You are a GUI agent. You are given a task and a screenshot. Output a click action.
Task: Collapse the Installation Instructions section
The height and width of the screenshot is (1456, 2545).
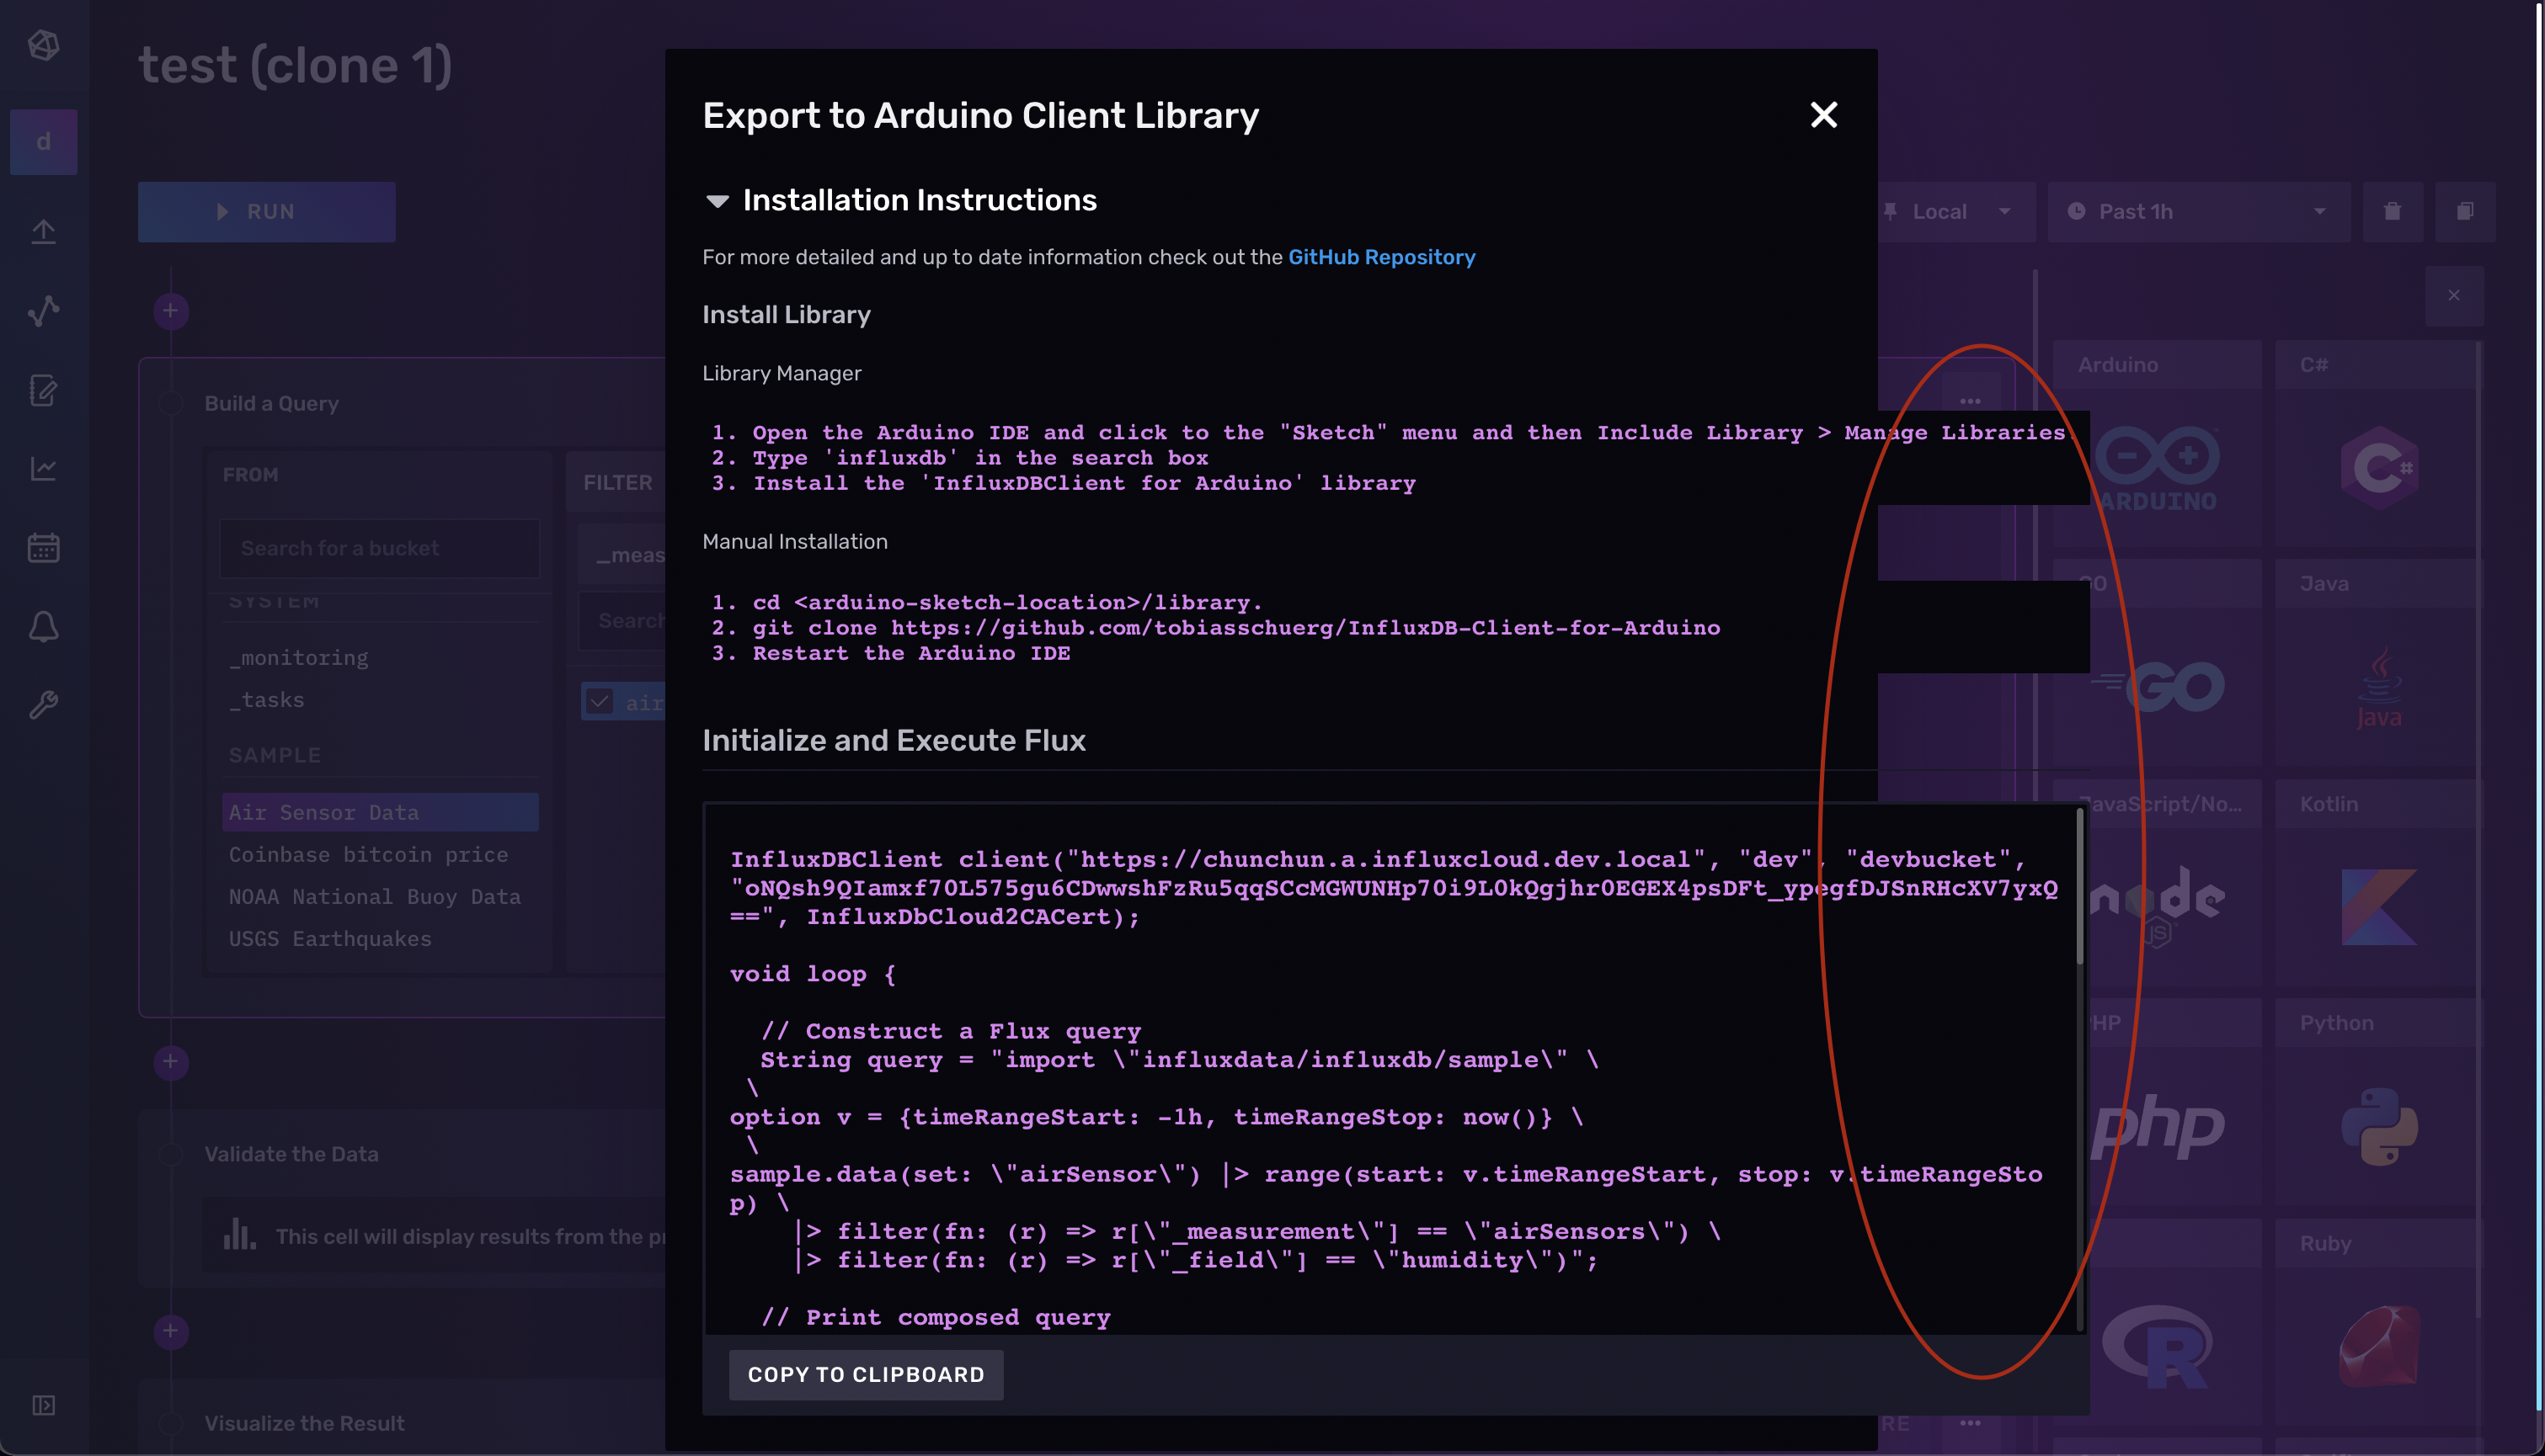click(718, 201)
